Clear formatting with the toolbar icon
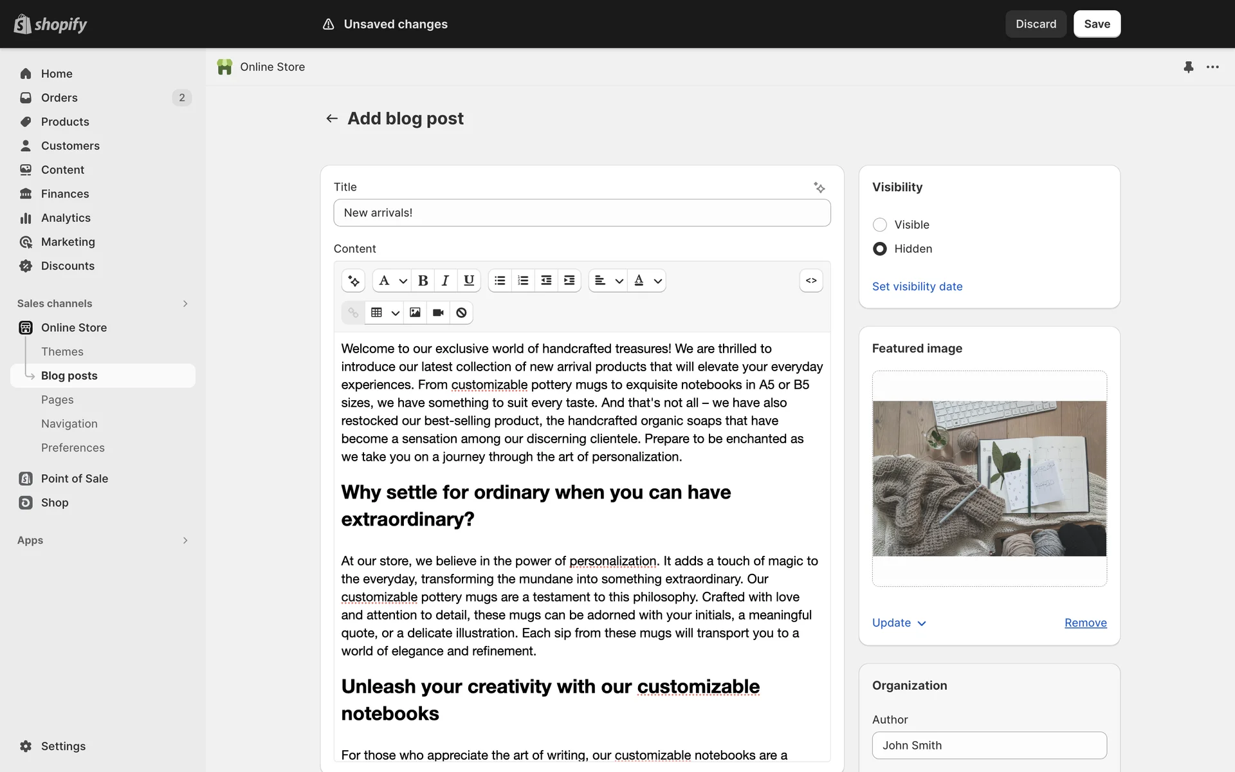This screenshot has height=772, width=1235. pyautogui.click(x=461, y=313)
